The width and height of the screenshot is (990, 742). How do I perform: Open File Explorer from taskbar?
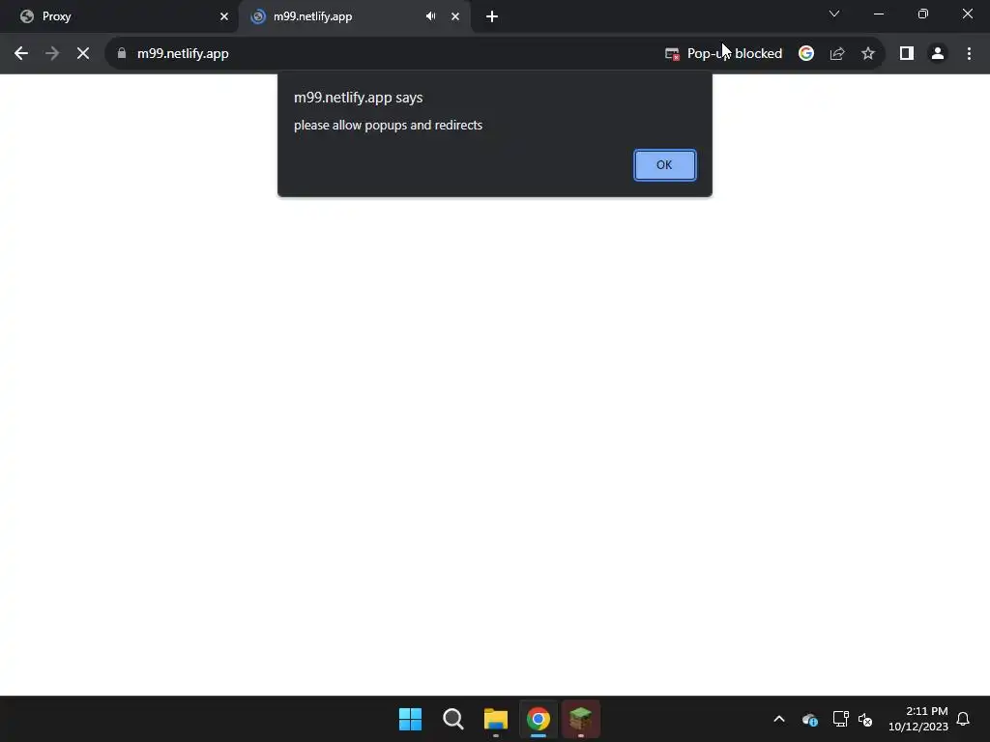[496, 719]
